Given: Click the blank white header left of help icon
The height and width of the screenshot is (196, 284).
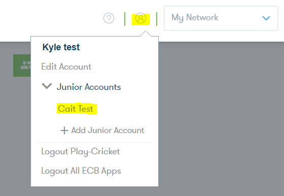Looking at the screenshot, I should pos(51,18).
